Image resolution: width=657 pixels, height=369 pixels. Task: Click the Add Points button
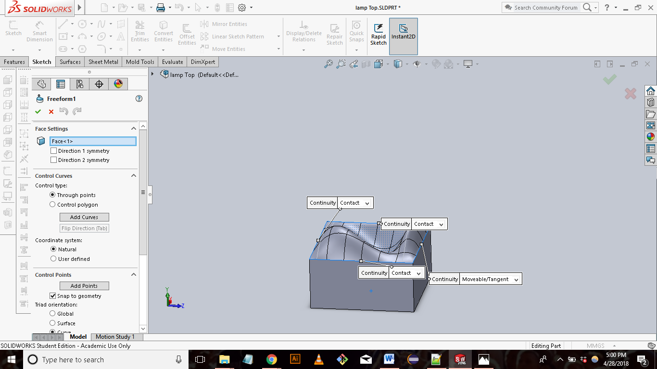click(84, 286)
